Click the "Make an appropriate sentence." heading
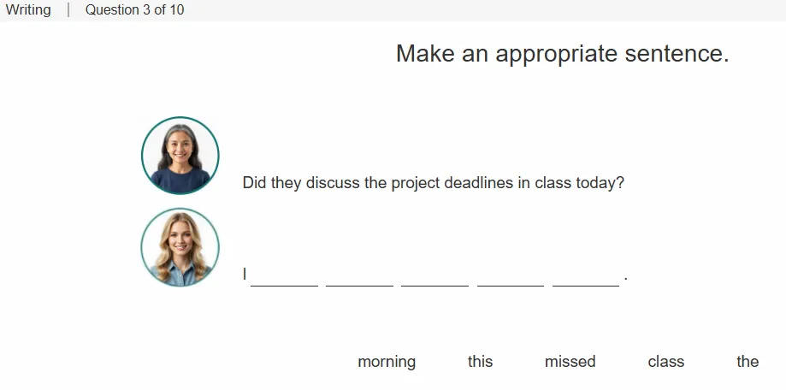This screenshot has width=786, height=390. point(563,53)
